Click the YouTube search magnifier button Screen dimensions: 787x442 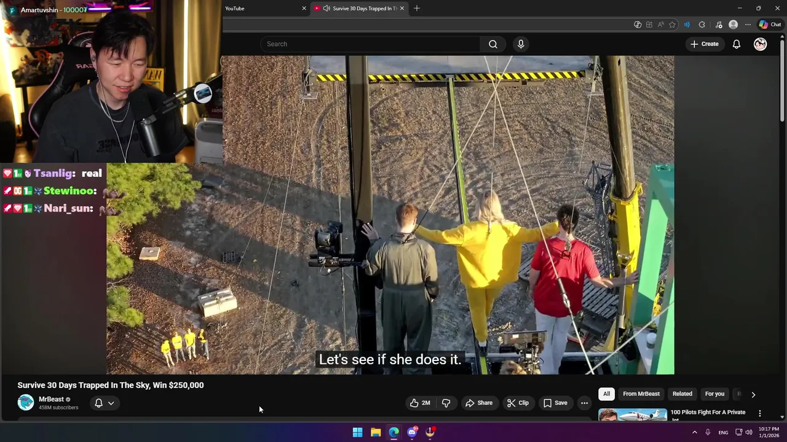coord(492,44)
